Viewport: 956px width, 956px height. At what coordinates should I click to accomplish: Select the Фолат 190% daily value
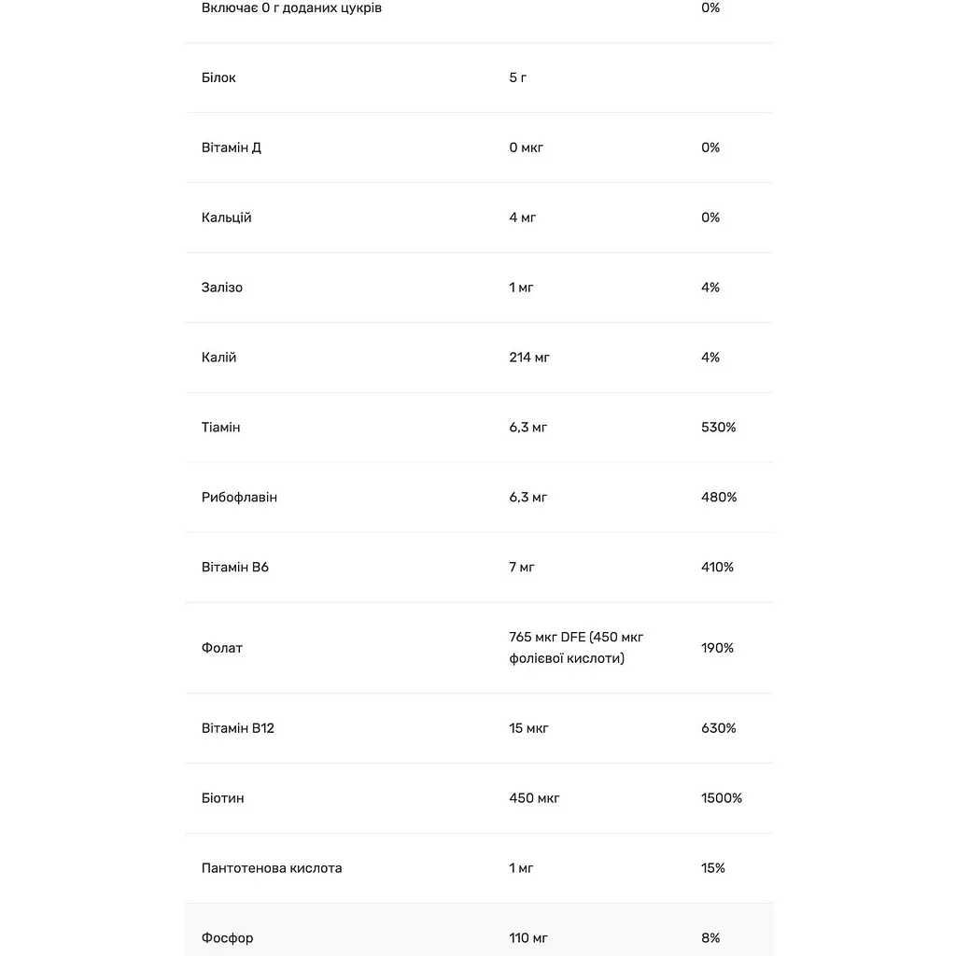pyautogui.click(x=717, y=648)
